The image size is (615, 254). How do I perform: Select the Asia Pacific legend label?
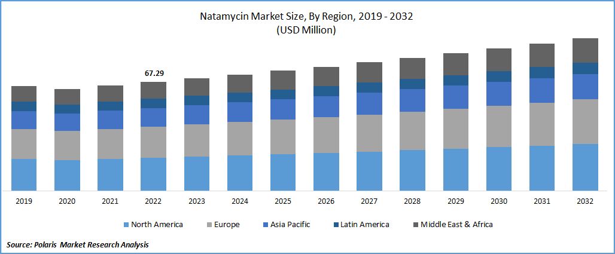(291, 225)
